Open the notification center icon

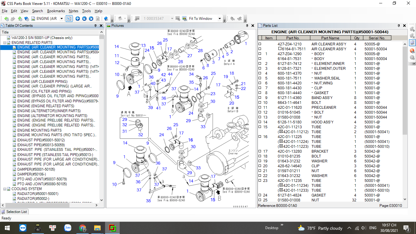(x=406, y=228)
